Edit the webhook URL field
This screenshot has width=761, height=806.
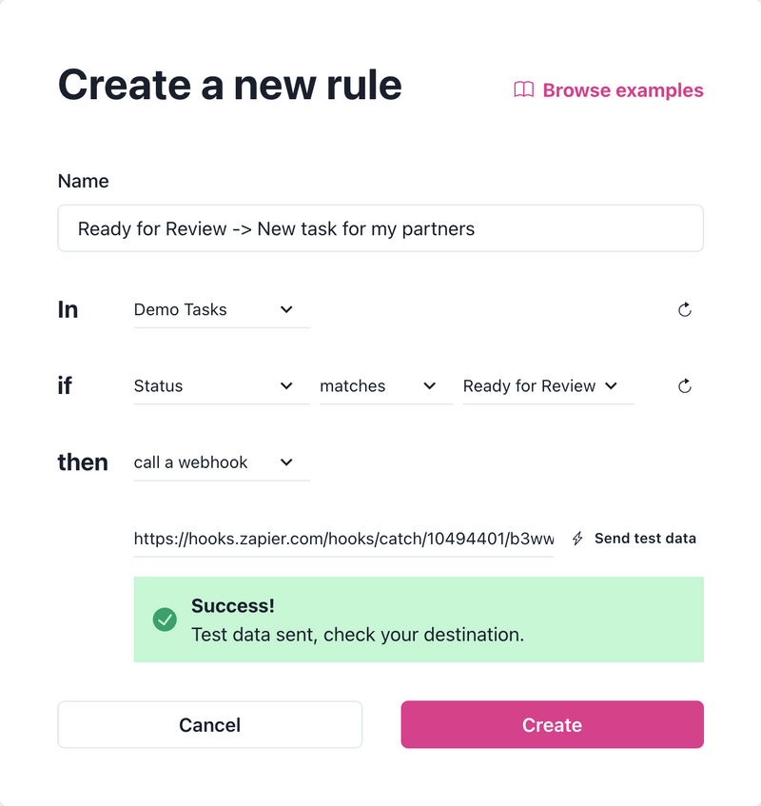pyautogui.click(x=342, y=538)
